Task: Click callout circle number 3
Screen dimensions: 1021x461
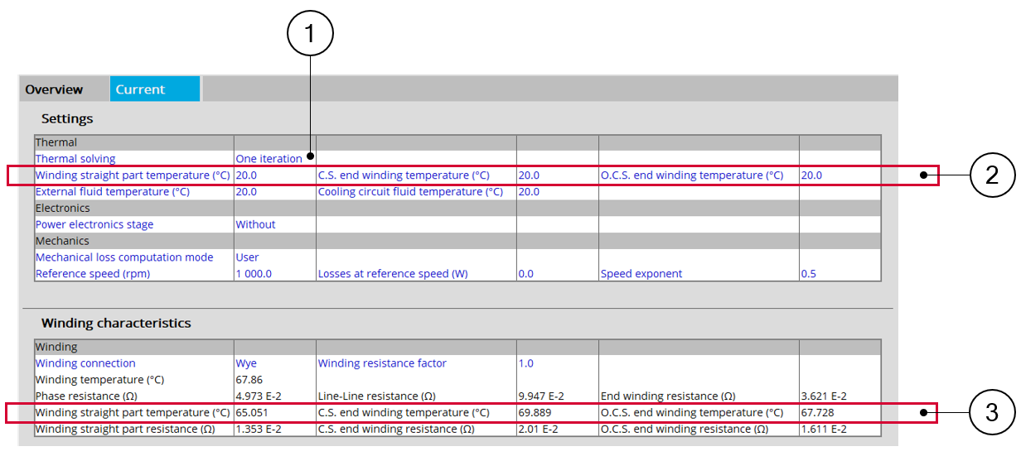Action: click(992, 412)
